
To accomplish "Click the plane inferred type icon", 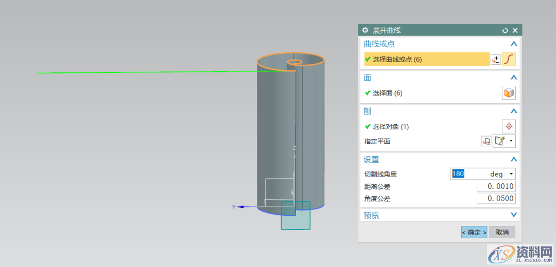I will click(x=499, y=141).
